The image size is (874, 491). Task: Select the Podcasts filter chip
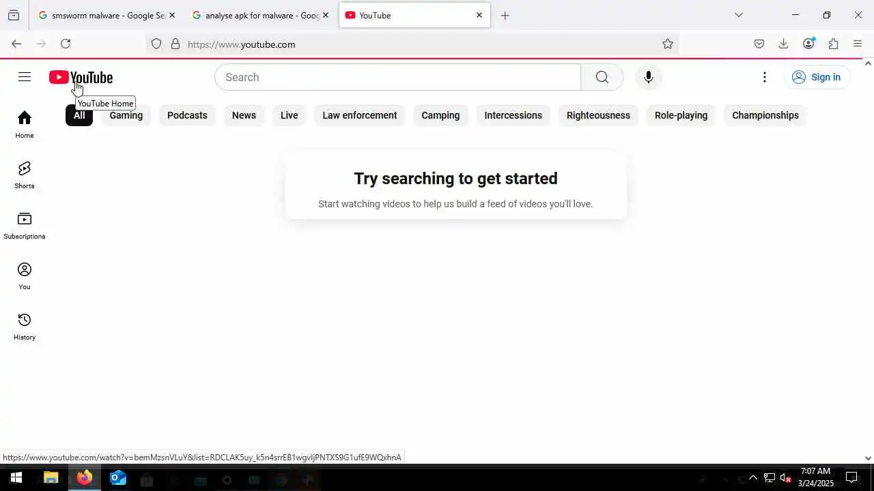point(187,115)
